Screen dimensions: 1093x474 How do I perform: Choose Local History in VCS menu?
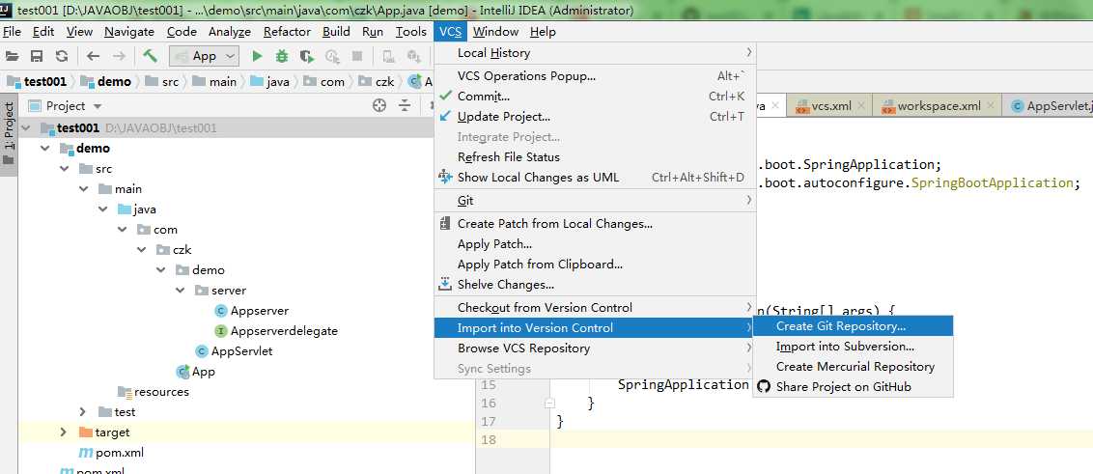coord(595,53)
